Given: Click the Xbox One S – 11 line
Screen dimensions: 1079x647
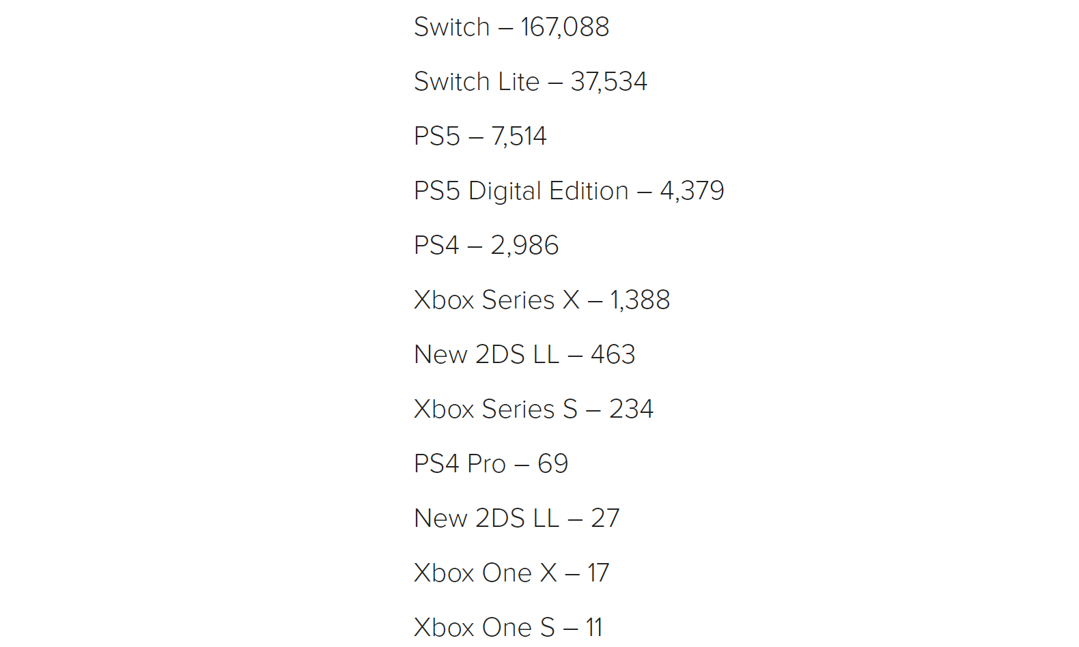Looking at the screenshot, I should point(509,628).
